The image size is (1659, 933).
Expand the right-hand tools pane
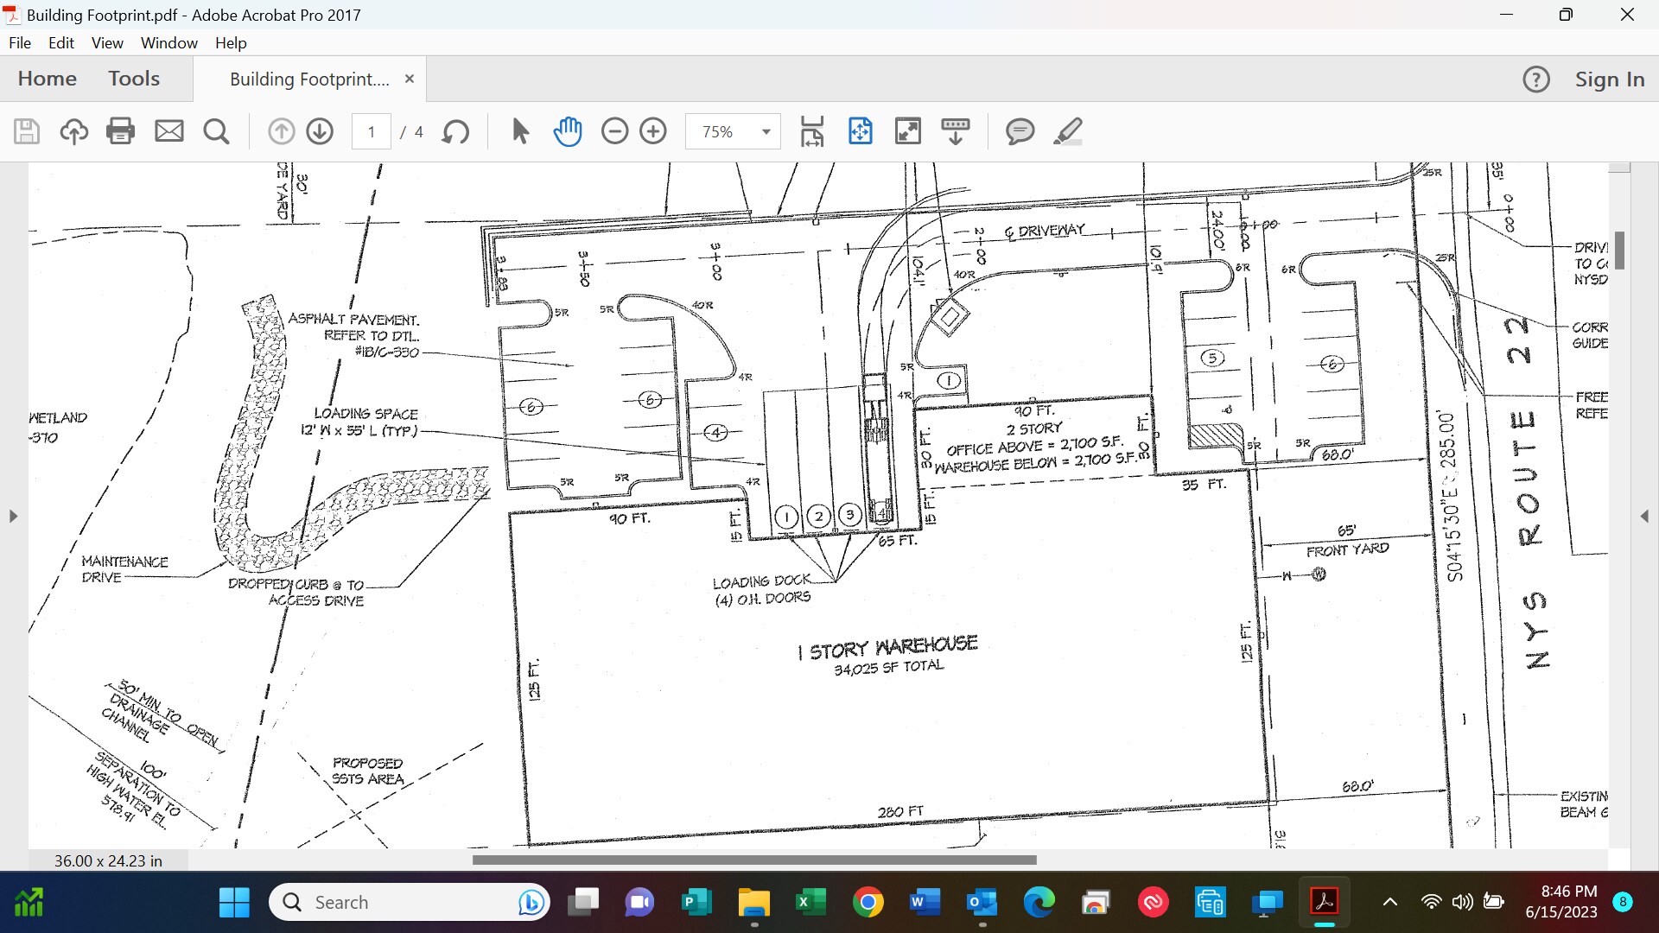[x=1646, y=516]
